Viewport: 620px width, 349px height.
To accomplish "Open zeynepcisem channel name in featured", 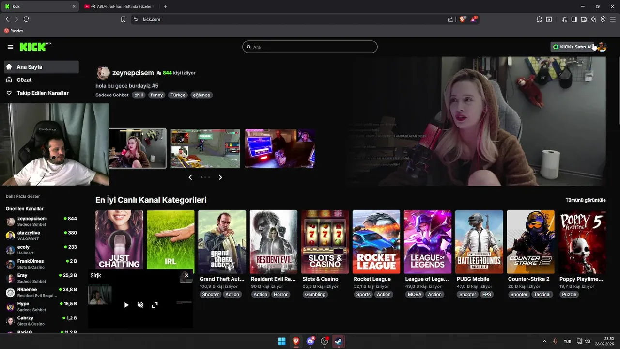I will pos(133,73).
